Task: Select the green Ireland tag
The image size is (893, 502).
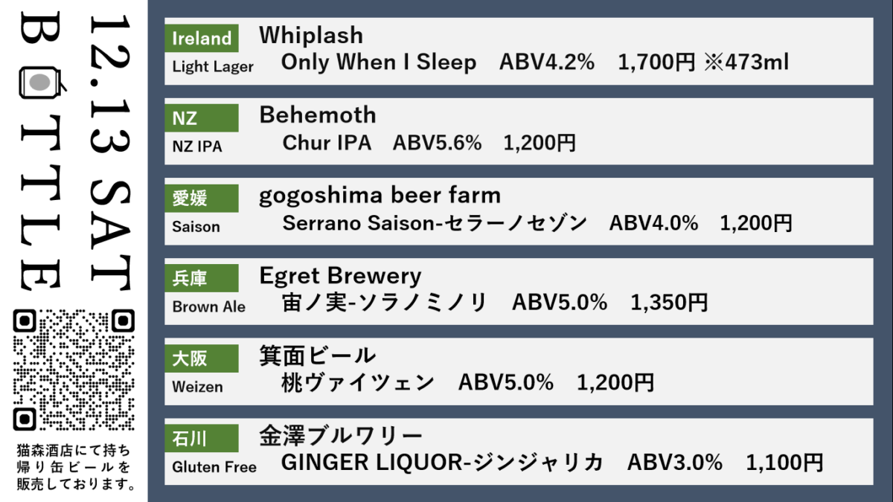Action: tap(201, 38)
